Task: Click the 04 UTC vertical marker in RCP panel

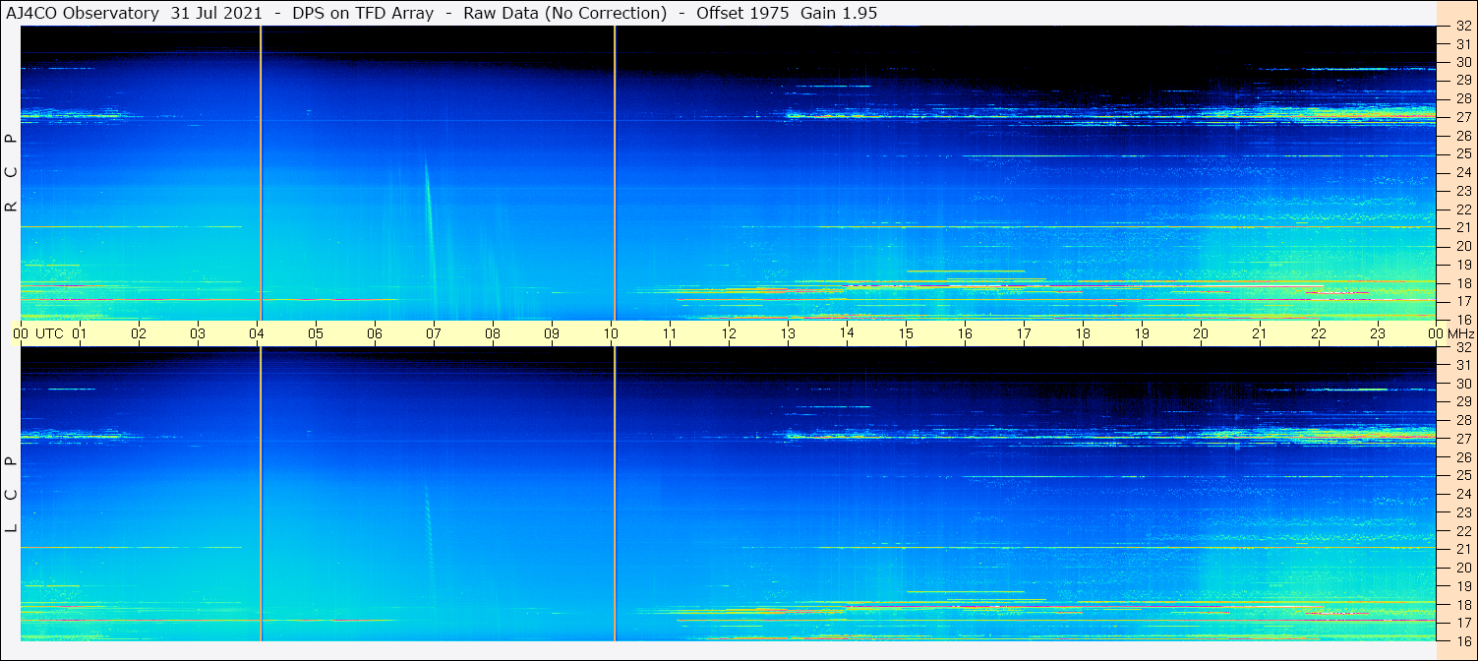Action: (x=261, y=173)
